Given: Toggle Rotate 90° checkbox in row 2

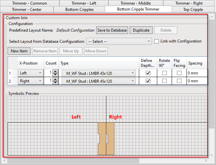Looking at the screenshot, I should pos(164,81).
